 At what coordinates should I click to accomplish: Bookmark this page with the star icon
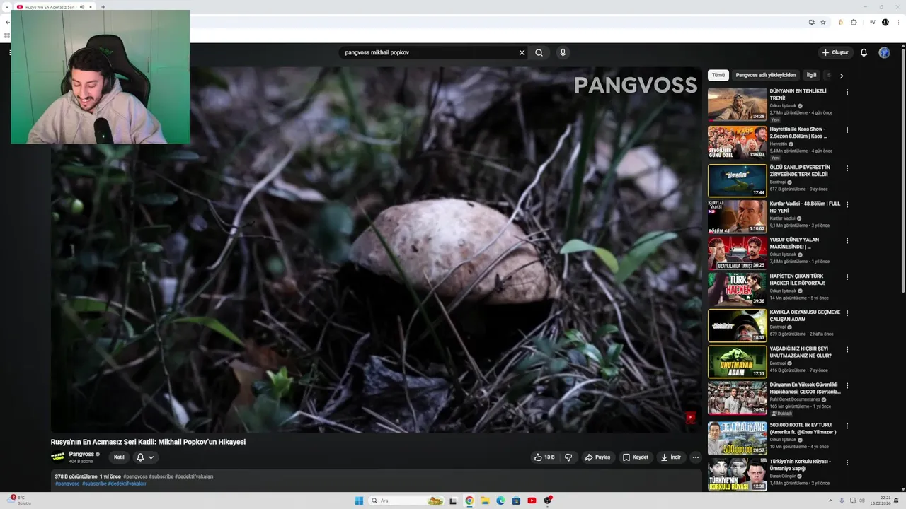click(822, 22)
